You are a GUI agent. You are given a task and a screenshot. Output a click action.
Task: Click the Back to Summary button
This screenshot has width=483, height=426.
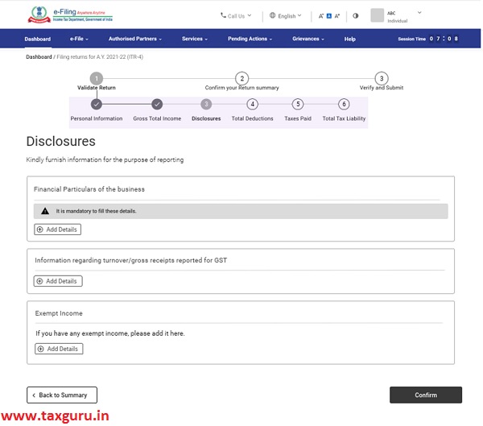pos(62,395)
